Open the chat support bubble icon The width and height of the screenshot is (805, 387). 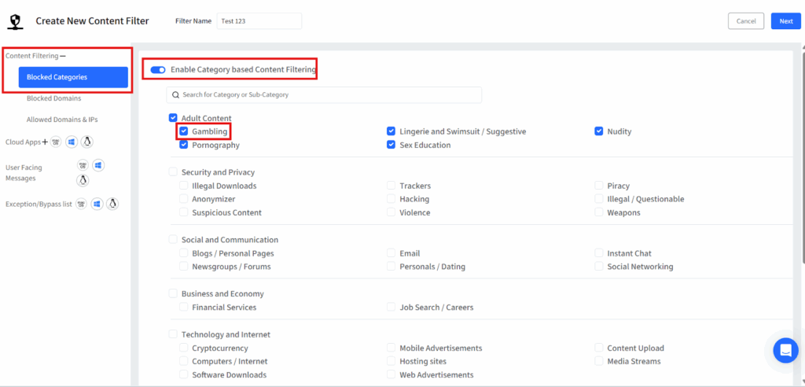(785, 350)
